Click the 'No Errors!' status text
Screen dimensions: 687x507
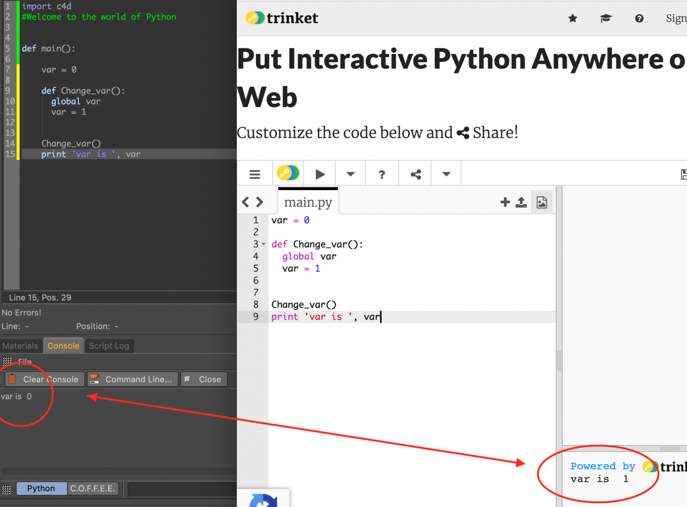point(22,313)
